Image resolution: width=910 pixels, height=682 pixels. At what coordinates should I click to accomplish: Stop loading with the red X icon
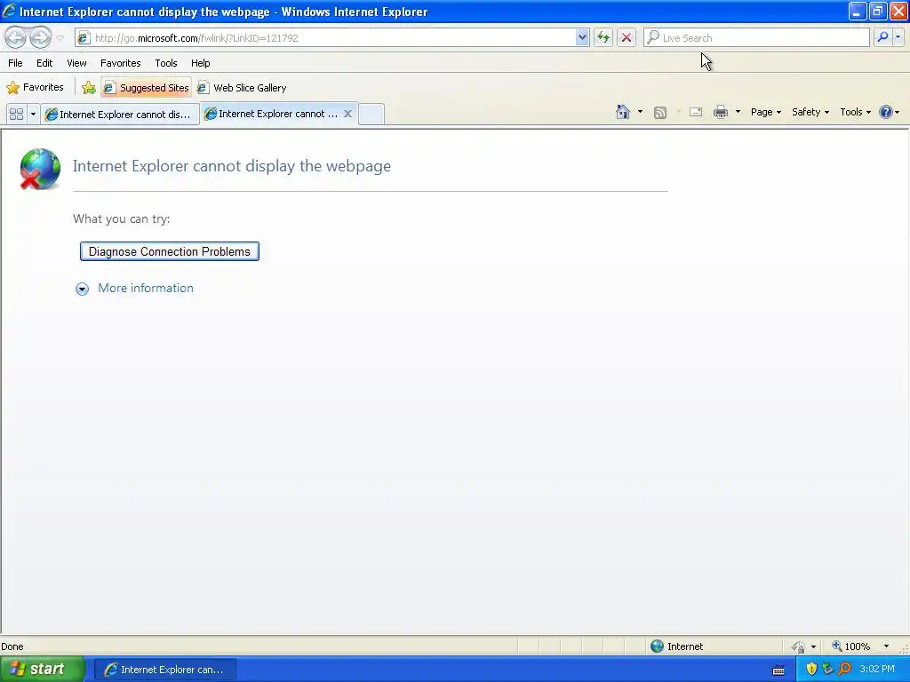[627, 37]
